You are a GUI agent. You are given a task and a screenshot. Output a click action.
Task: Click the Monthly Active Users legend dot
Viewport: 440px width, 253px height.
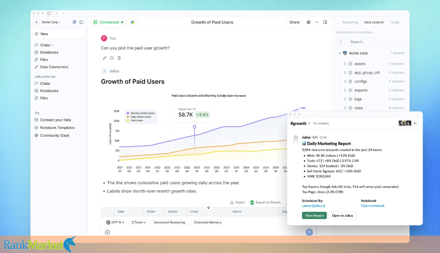pyautogui.click(x=128, y=113)
